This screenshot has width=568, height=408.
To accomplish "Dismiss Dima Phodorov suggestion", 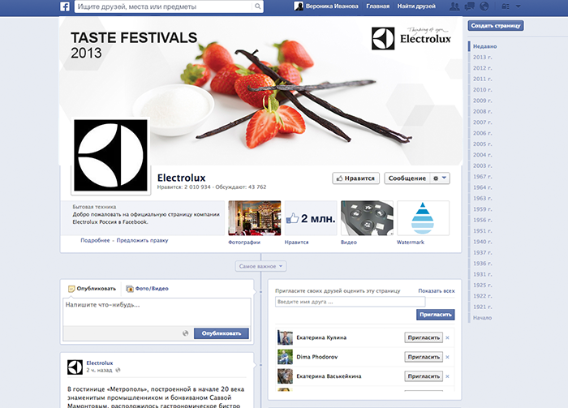I will click(x=447, y=357).
